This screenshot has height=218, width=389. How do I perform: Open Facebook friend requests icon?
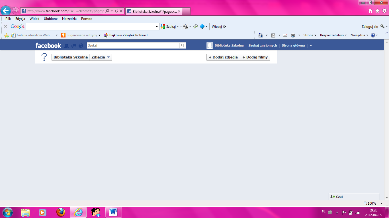pyautogui.click(x=67, y=45)
